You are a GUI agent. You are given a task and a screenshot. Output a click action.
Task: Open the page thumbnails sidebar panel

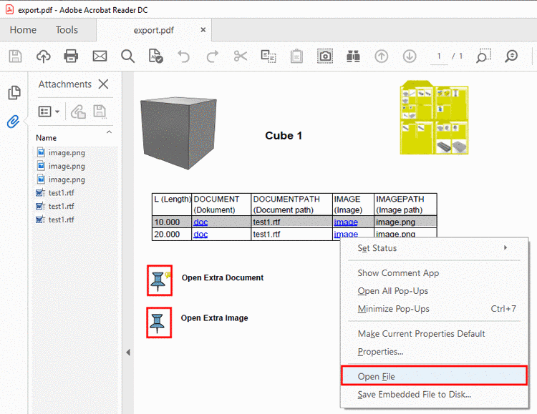[x=13, y=92]
